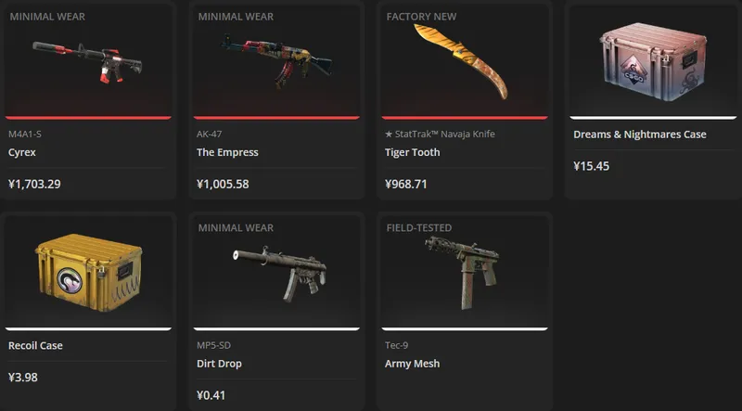Open The Empress skin title

coord(227,152)
